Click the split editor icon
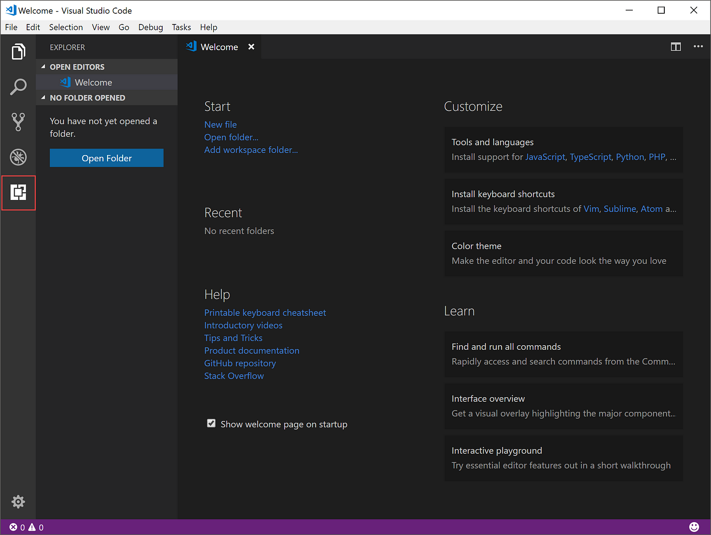Viewport: 711px width, 535px height. click(676, 47)
